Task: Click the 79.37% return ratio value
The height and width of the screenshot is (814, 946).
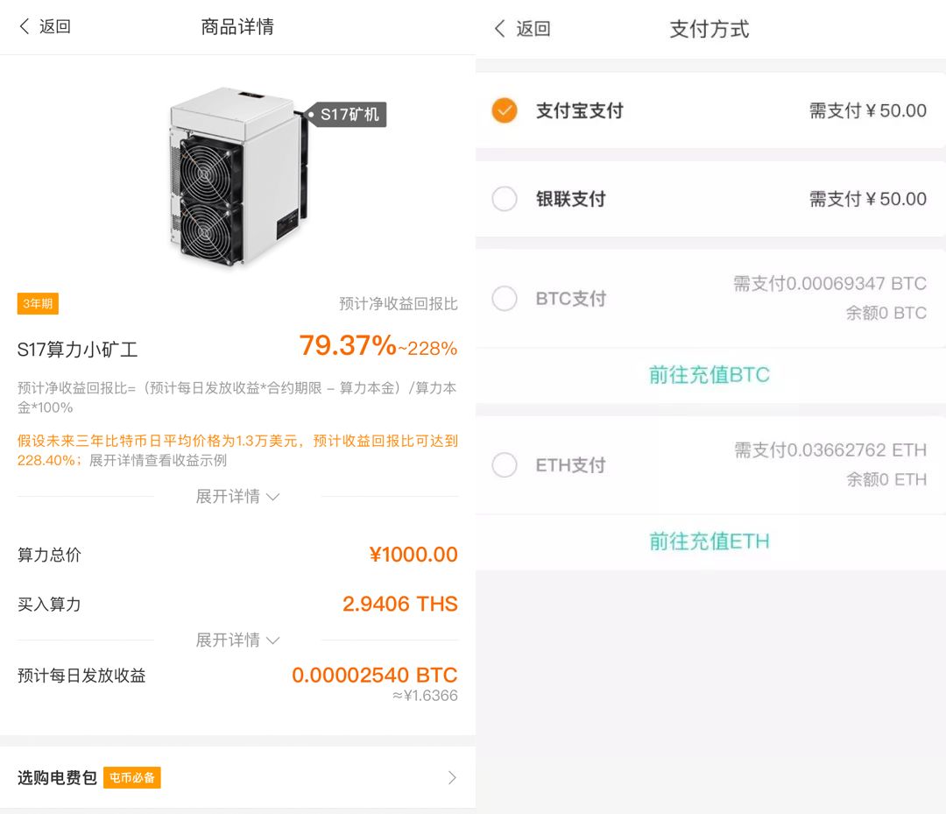Action: [348, 346]
